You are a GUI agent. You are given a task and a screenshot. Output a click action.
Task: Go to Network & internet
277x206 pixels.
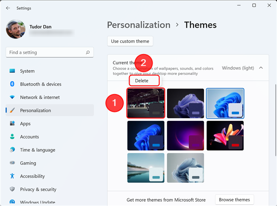(x=50, y=97)
